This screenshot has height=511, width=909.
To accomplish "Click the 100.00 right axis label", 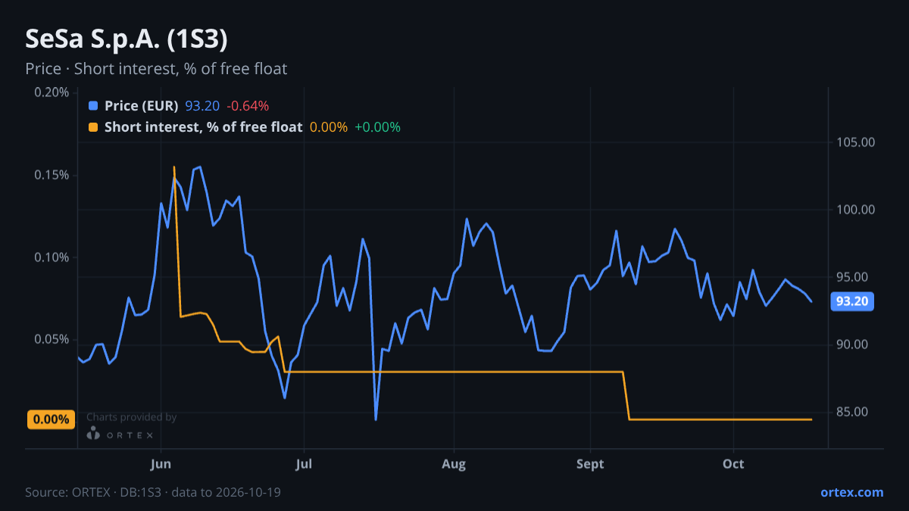I will (856, 210).
